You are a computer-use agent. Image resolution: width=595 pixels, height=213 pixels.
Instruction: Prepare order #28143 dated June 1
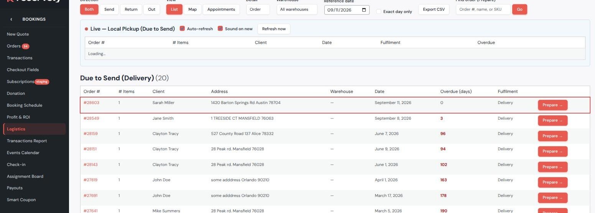click(552, 167)
